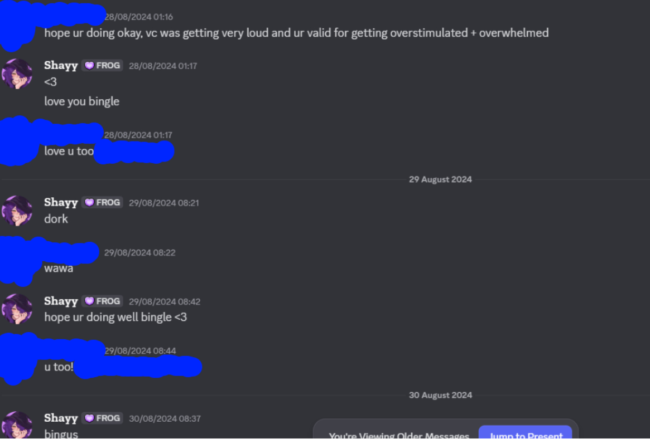Image resolution: width=650 pixels, height=439 pixels.
Task: Click the You're Viewing Older Messages banner
Action: 399,435
